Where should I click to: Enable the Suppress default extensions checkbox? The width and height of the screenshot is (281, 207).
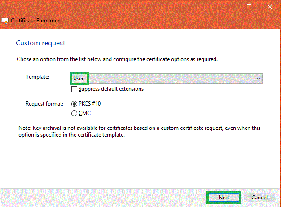click(75, 89)
